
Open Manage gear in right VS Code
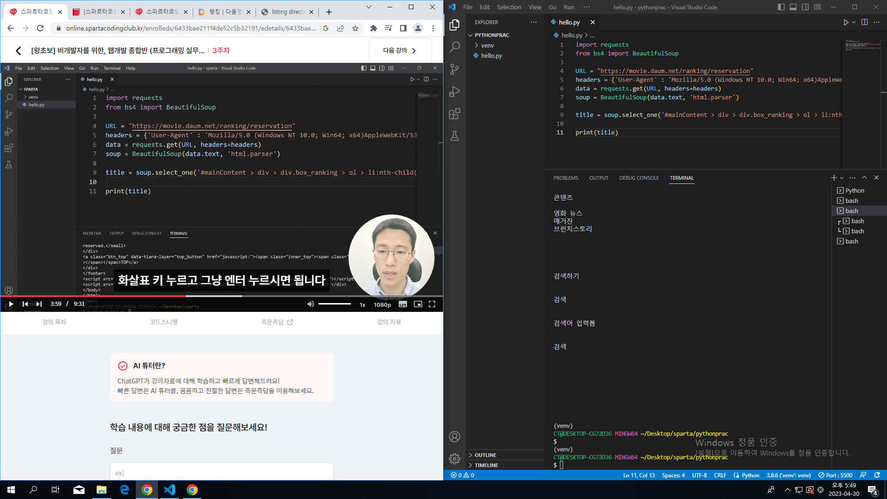[x=455, y=458]
